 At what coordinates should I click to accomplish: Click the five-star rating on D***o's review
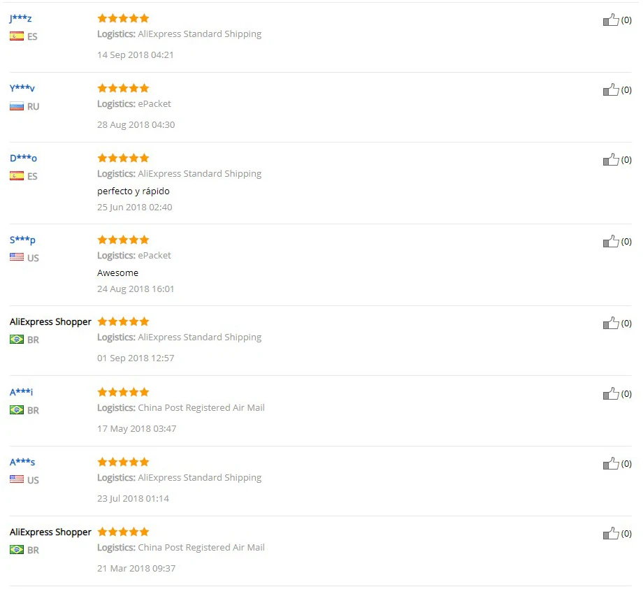click(x=123, y=158)
